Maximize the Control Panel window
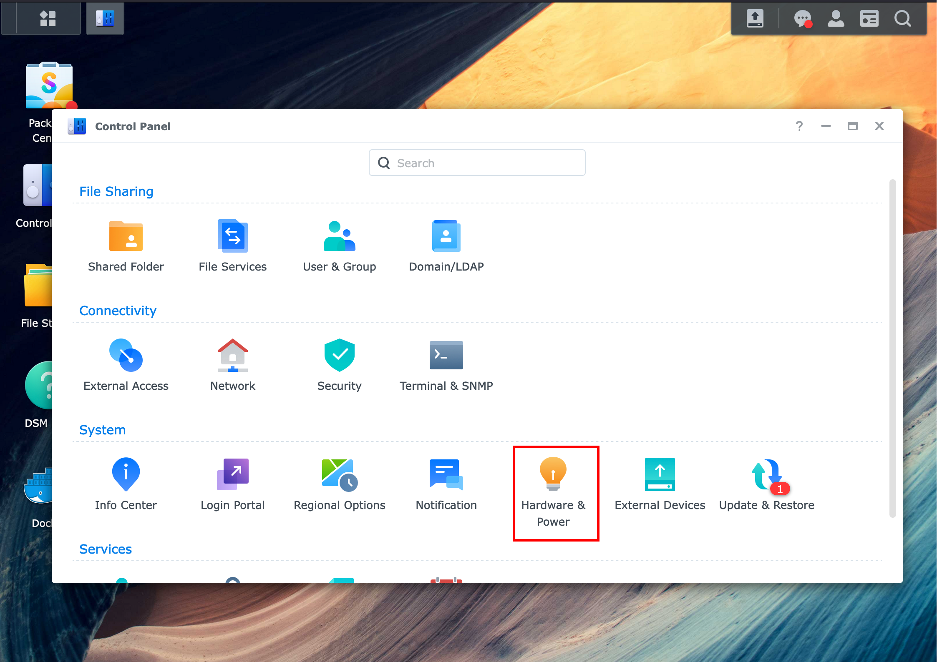This screenshot has height=662, width=937. 852,126
